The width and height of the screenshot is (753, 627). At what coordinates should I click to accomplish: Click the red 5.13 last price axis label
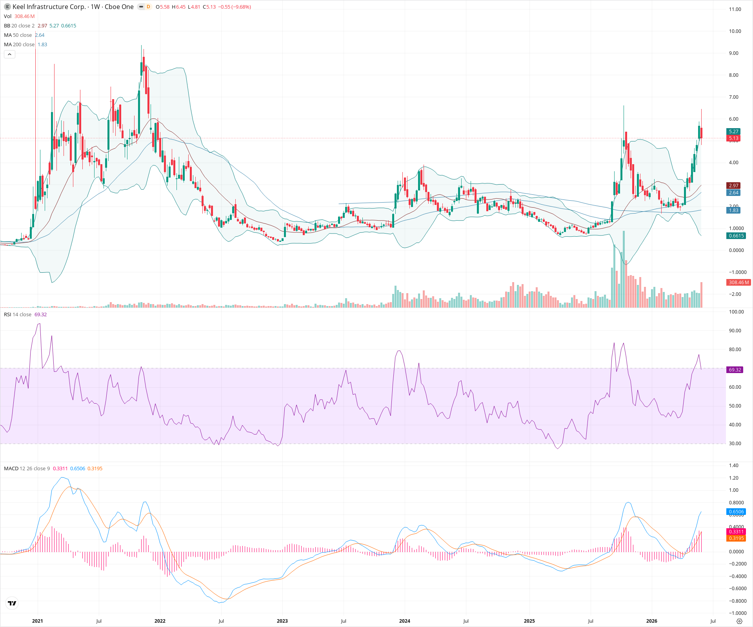click(x=733, y=138)
